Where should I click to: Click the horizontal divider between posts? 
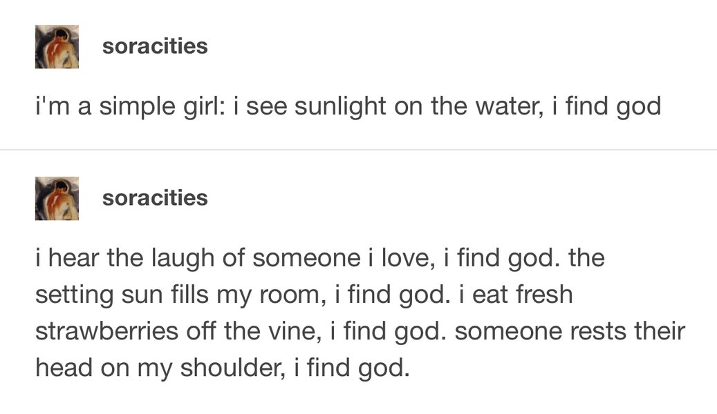(358, 149)
